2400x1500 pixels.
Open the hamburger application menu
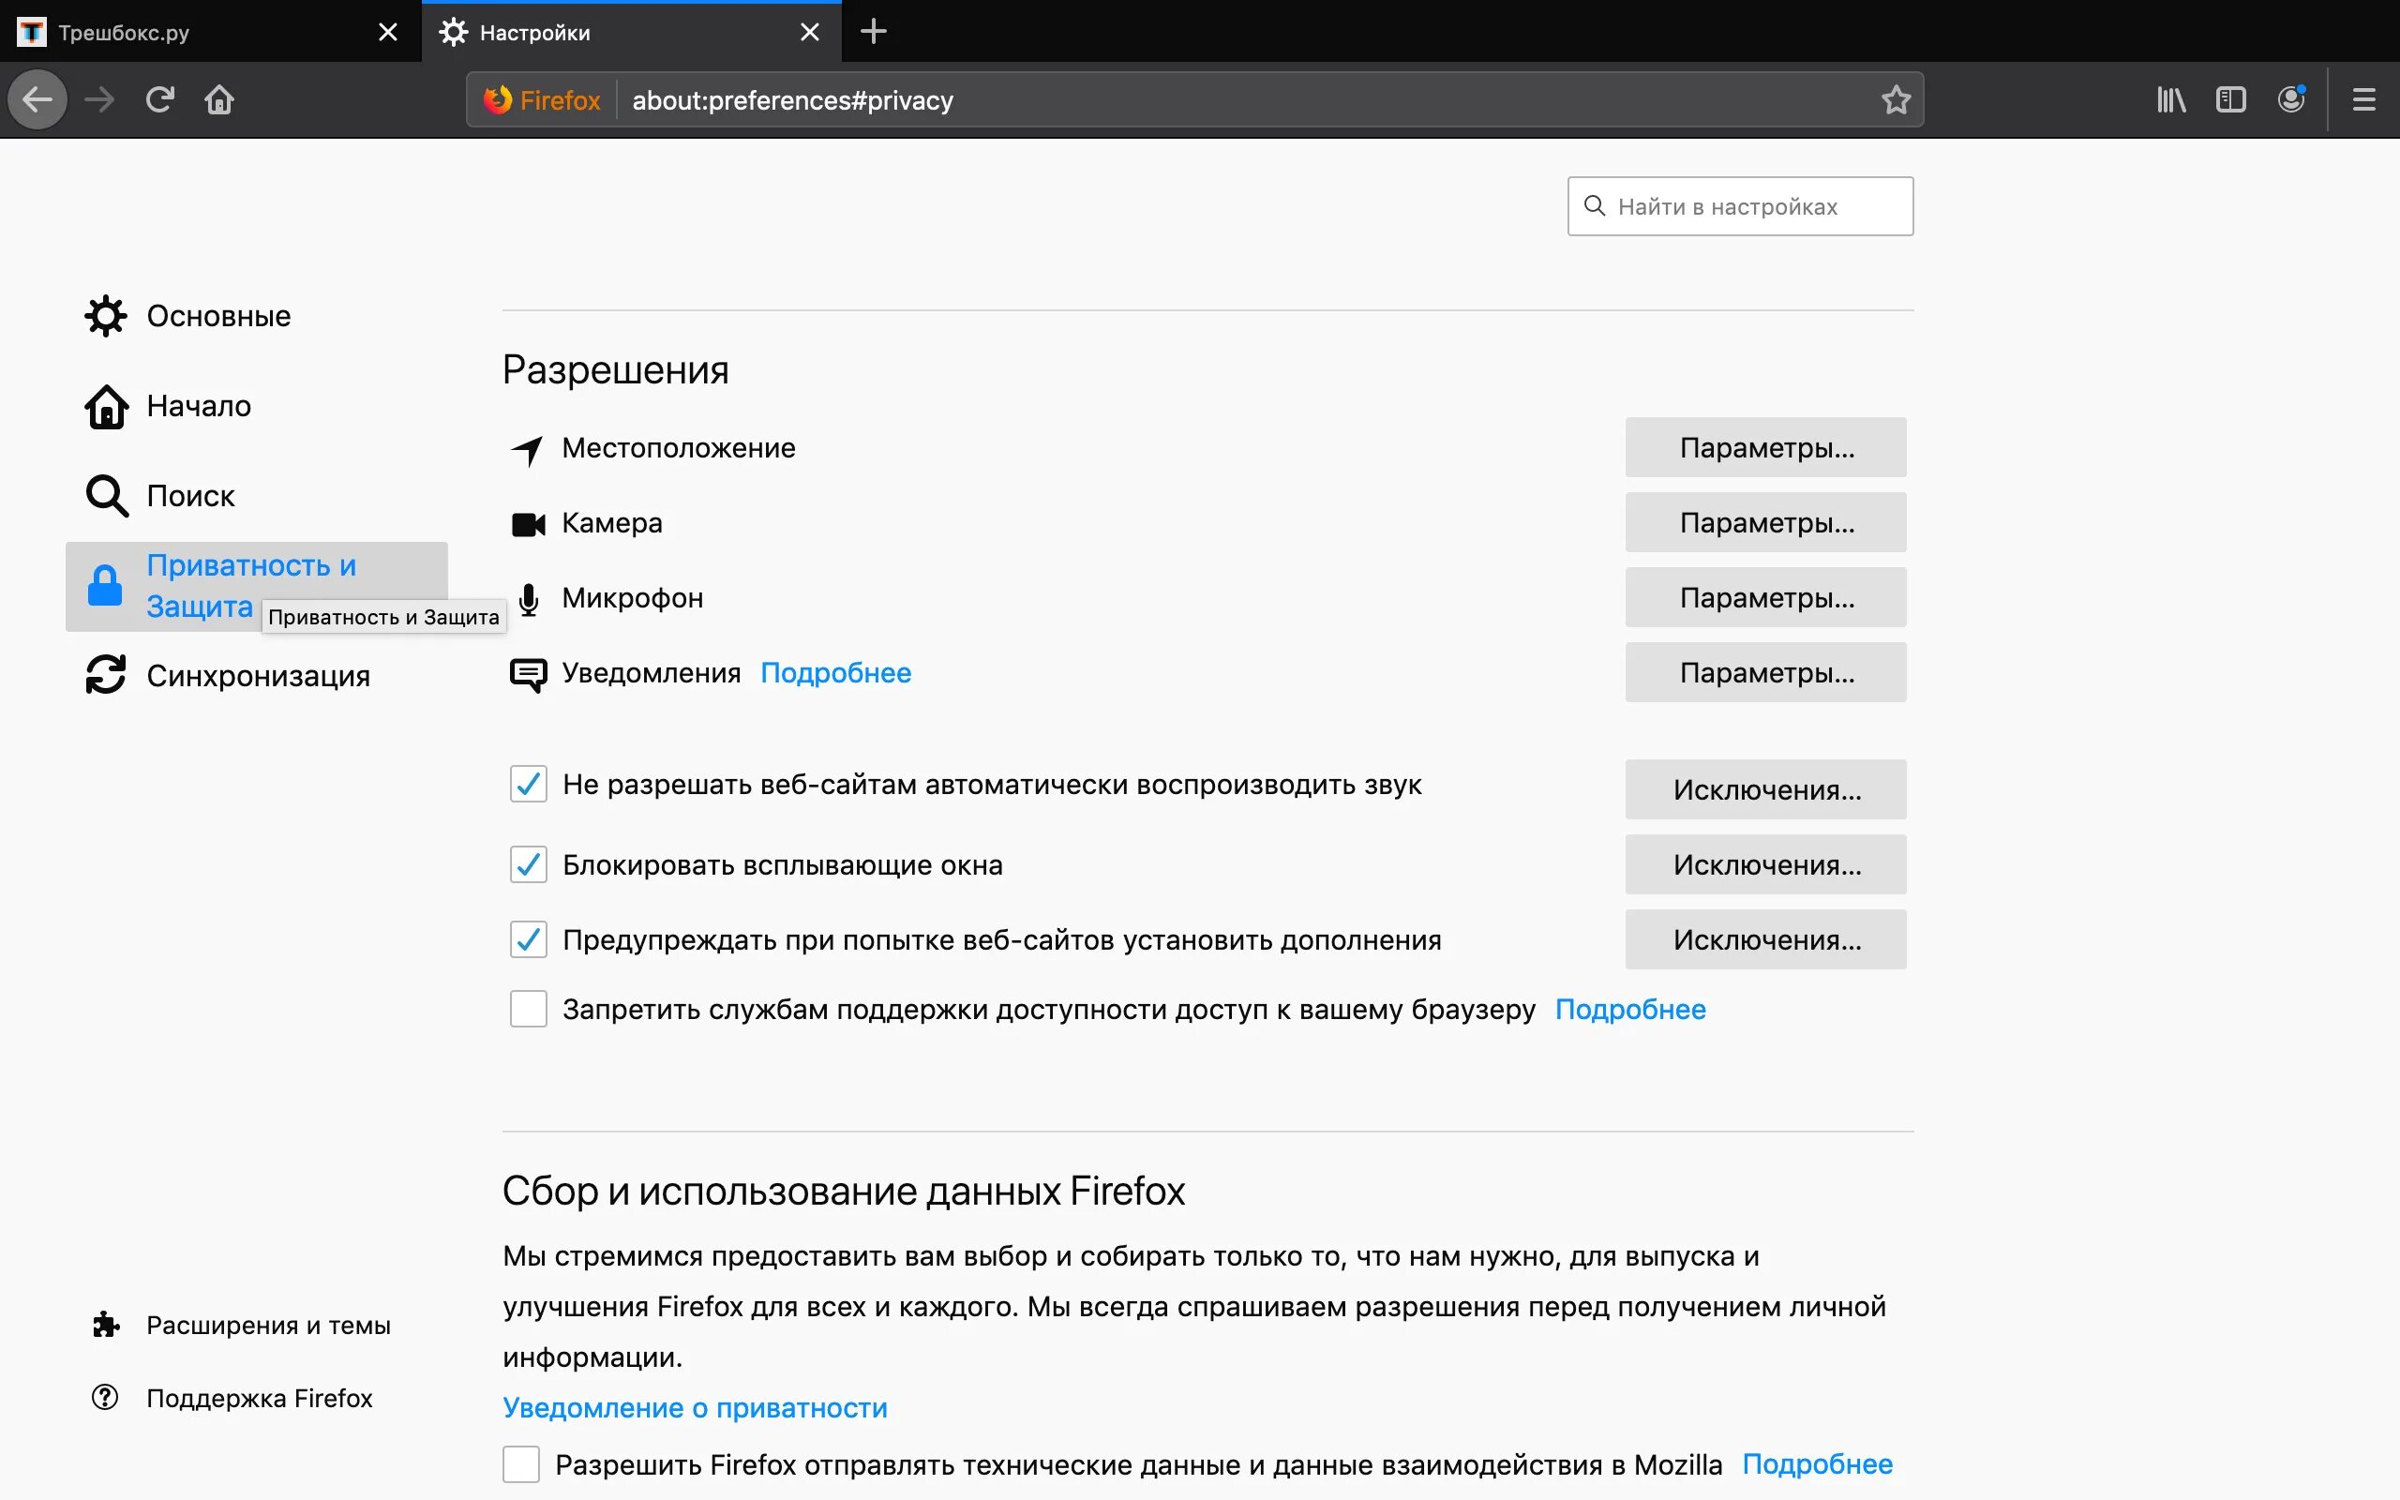(2364, 99)
